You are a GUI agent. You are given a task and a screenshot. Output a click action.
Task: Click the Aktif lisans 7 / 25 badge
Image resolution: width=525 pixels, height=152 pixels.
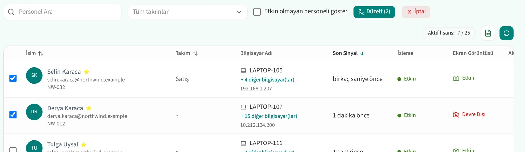[x=449, y=33]
